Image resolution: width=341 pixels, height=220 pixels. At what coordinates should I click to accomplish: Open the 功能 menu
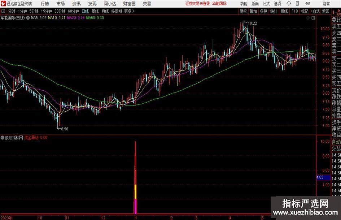244,4
